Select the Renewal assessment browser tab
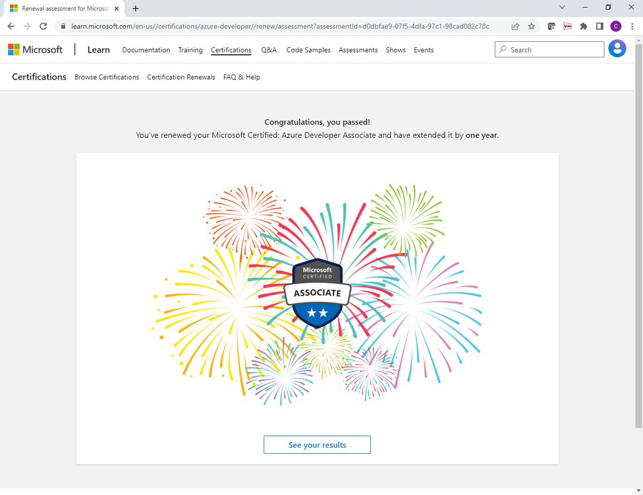The height and width of the screenshot is (495, 643). [x=64, y=9]
